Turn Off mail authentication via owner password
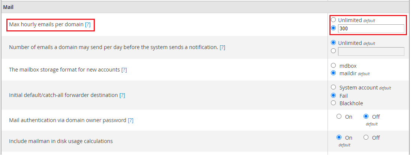413x155 pixels. [366, 117]
